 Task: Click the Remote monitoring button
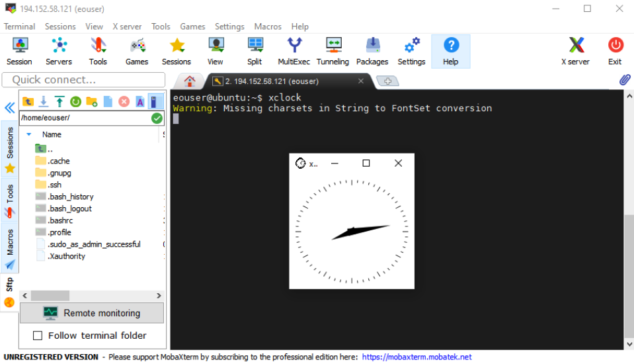coord(92,313)
